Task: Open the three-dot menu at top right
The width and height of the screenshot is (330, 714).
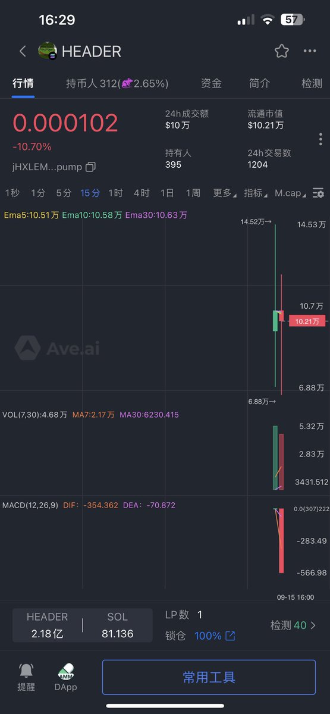Action: (310, 51)
